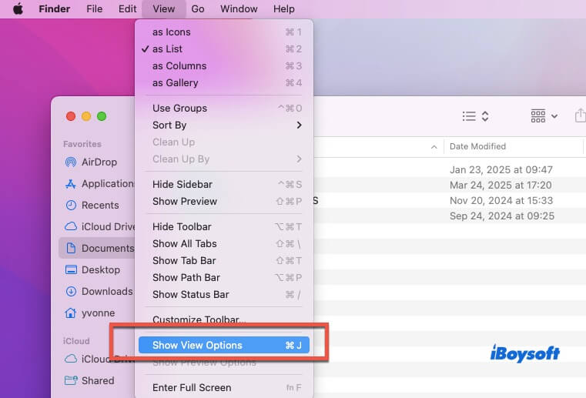Open the grouping dropdown in toolbar
Viewport: 586px width, 398px height.
(544, 116)
